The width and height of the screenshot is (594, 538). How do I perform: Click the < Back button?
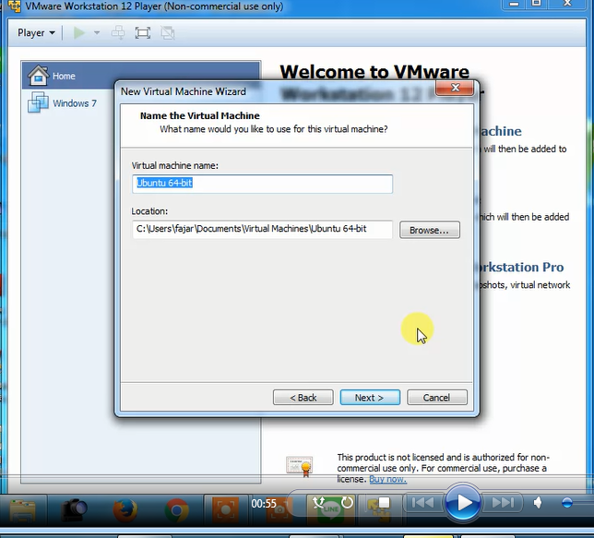point(303,398)
